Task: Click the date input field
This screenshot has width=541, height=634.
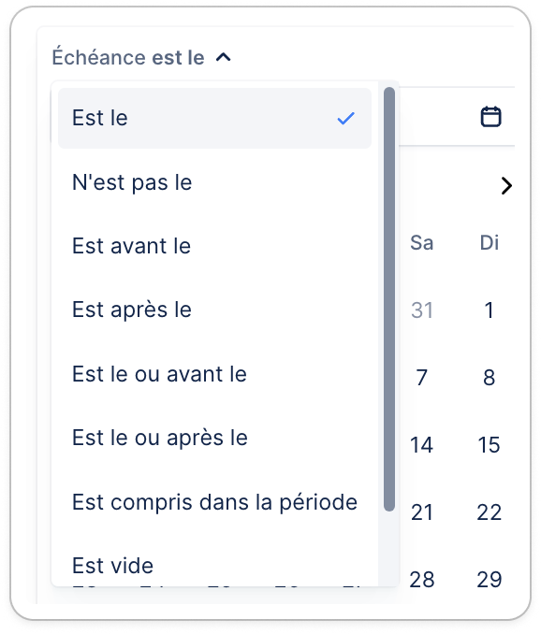Action: point(457,117)
